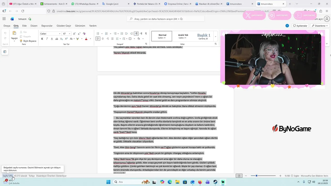Viewport: 331px width, 186px height.
Task: Toggle italic formatting (T)
Action: pos(47,39)
